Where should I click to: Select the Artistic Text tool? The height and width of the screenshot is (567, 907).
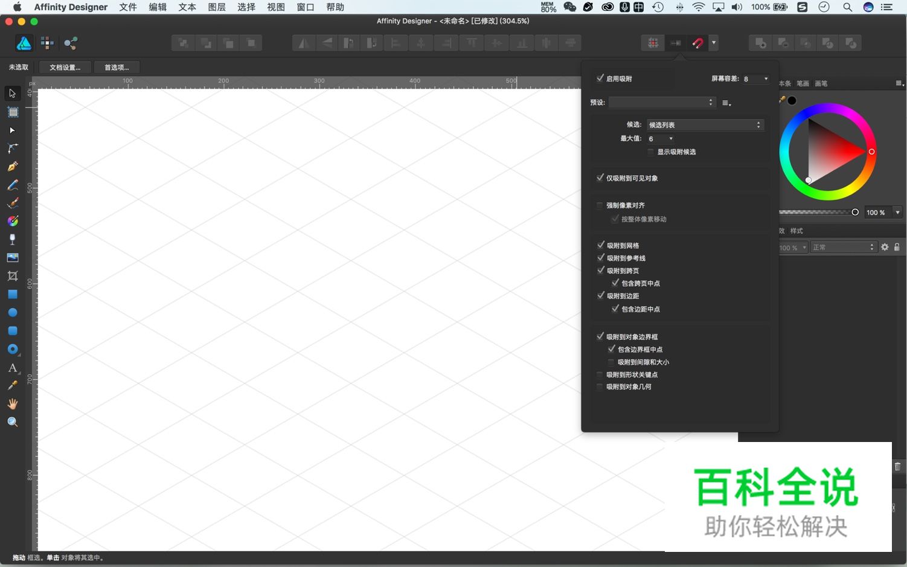[x=13, y=368]
